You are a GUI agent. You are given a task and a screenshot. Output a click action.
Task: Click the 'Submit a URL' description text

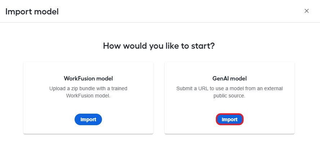point(230,92)
